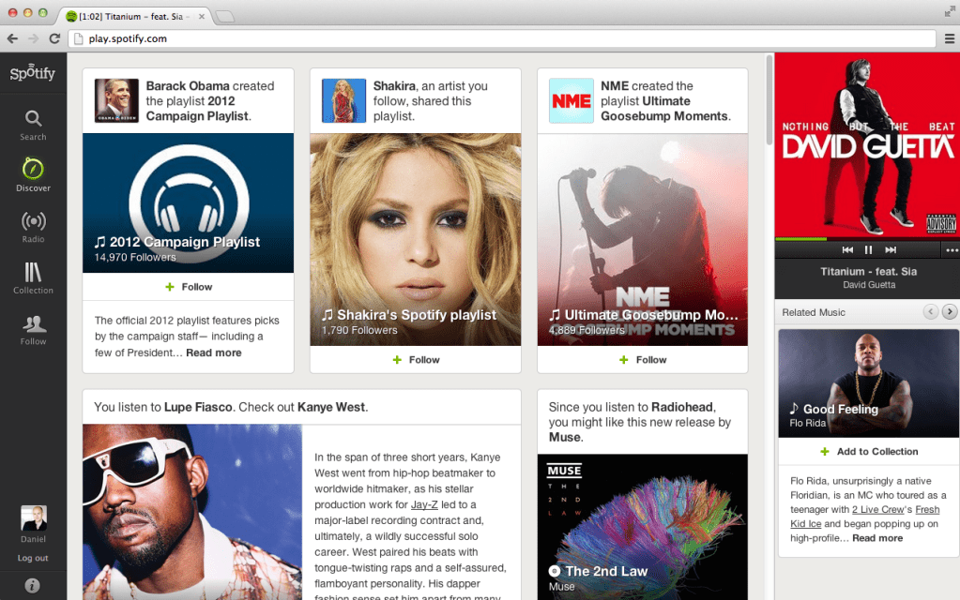Click Kanye West name in recommendation header
Screen dimensions: 960x600
pyautogui.click(x=330, y=407)
